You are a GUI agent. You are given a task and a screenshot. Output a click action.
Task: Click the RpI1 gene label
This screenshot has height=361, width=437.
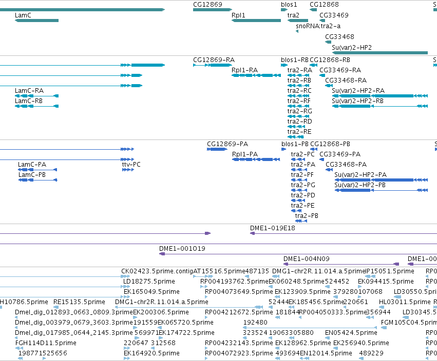point(238,15)
